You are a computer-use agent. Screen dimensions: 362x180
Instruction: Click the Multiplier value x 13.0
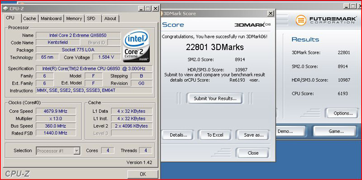pyautogui.click(x=56, y=119)
